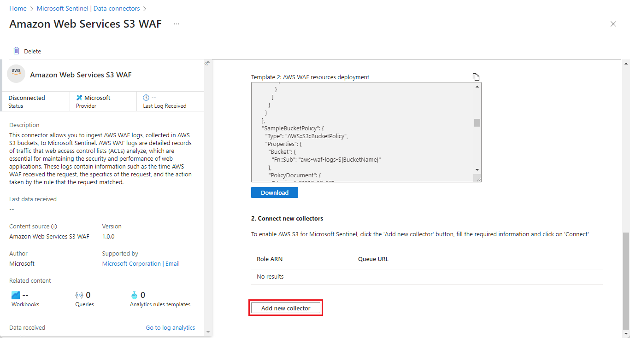Click the Email support link
The height and width of the screenshot is (338, 630).
(x=172, y=263)
